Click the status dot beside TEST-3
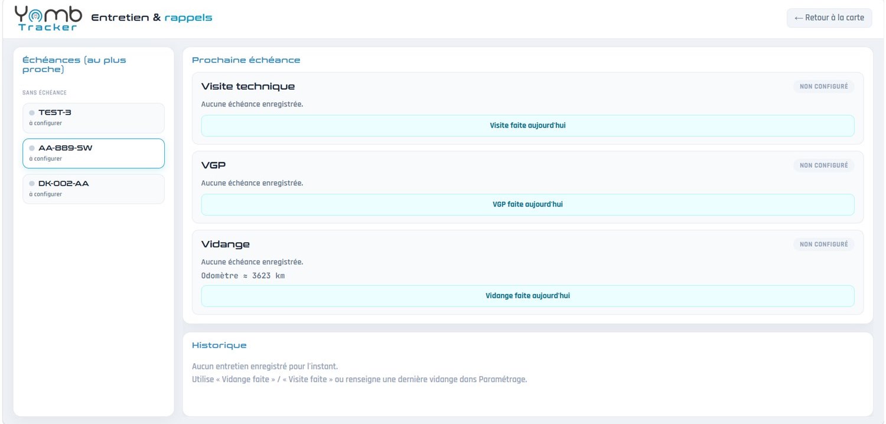The height and width of the screenshot is (424, 886). pos(32,113)
